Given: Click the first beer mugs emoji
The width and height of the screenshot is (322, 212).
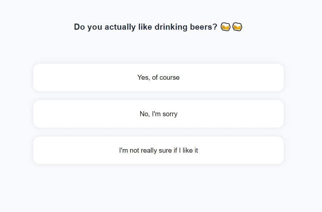Looking at the screenshot, I should pos(225,27).
